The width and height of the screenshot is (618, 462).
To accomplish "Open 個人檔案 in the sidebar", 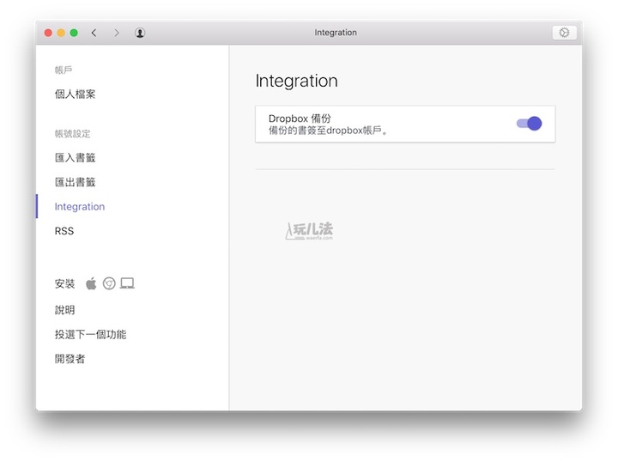I will pyautogui.click(x=76, y=94).
